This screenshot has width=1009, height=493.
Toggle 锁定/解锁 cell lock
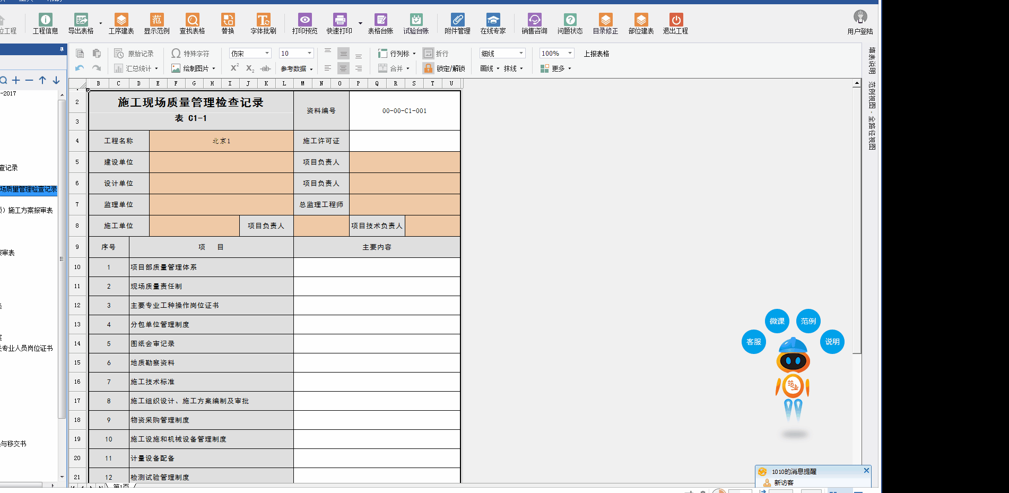[444, 68]
